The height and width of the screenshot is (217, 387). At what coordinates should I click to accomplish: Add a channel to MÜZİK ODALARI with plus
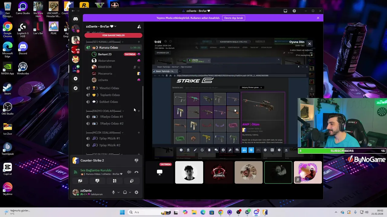click(x=139, y=133)
